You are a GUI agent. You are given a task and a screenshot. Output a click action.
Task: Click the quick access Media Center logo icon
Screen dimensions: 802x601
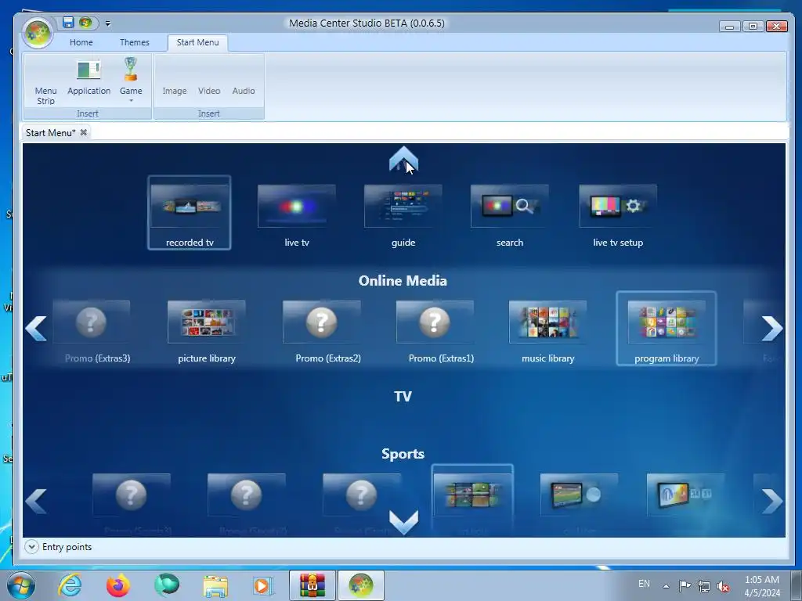tap(85, 23)
